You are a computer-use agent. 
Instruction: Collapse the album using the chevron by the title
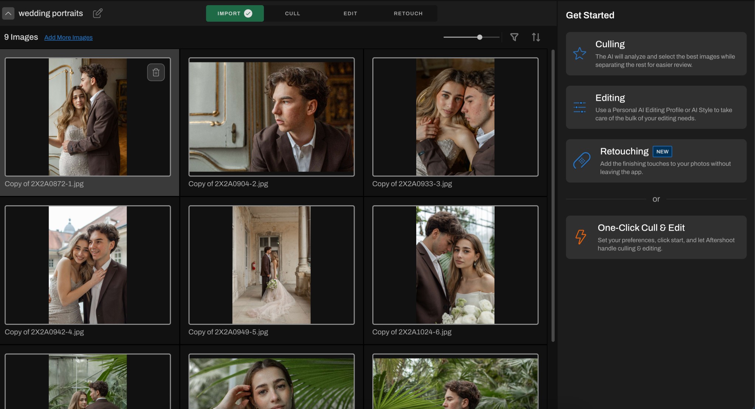point(8,13)
